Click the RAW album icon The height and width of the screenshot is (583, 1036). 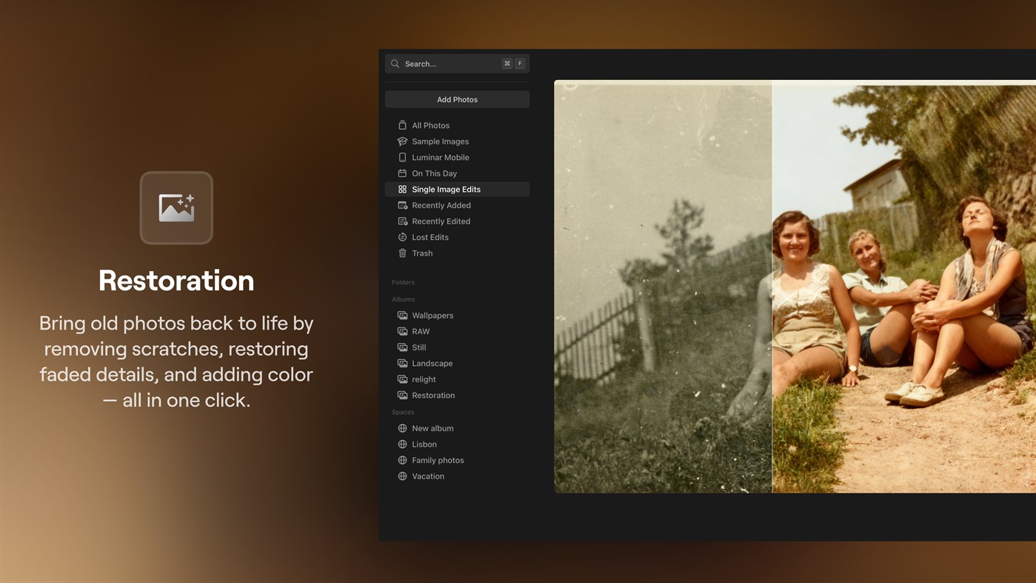tap(402, 331)
